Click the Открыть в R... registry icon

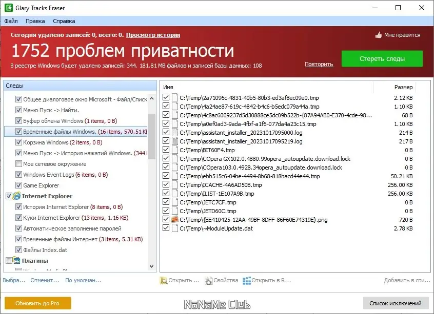(247, 281)
